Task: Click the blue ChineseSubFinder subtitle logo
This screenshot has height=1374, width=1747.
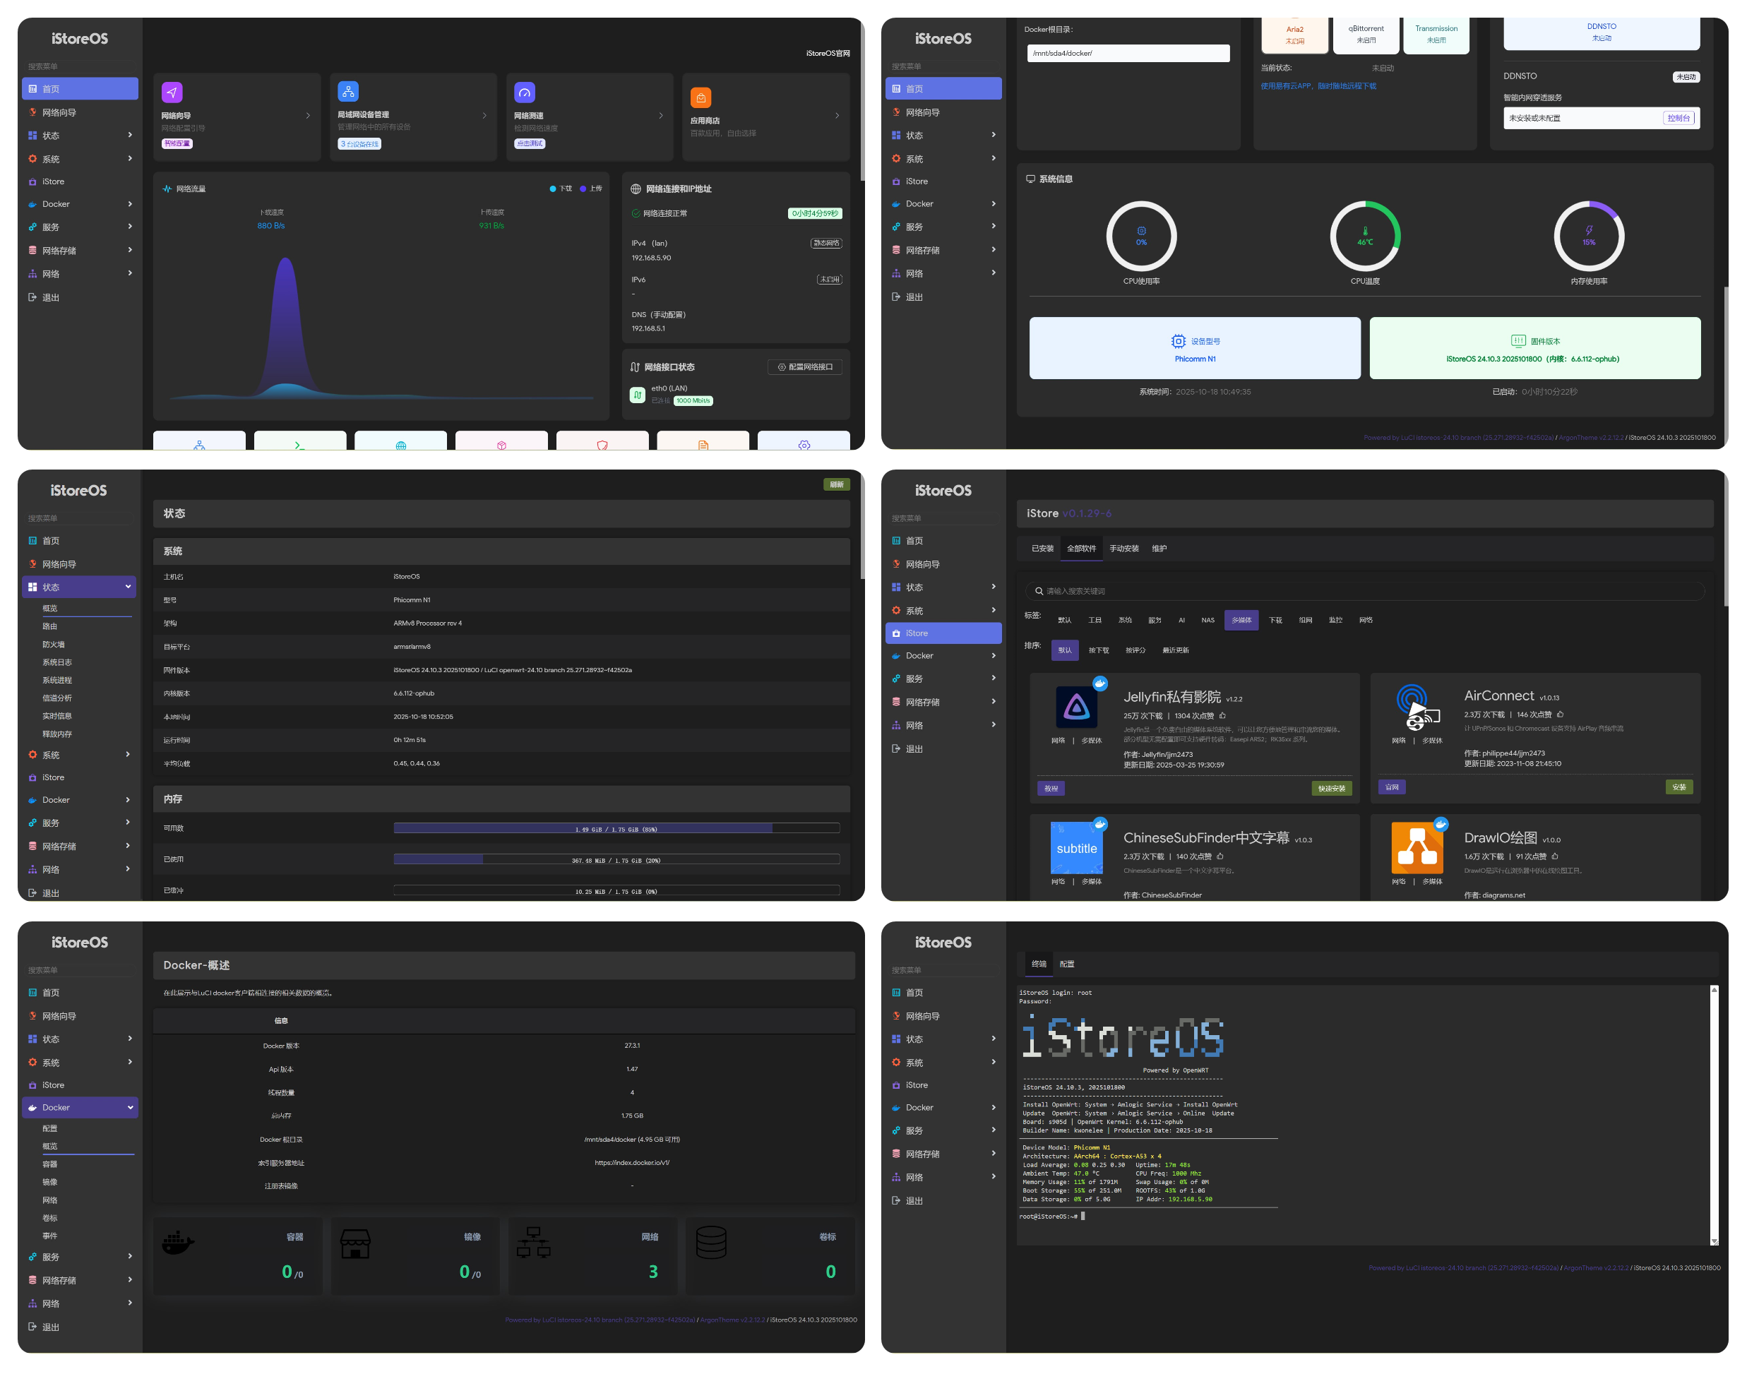Action: pos(1076,848)
